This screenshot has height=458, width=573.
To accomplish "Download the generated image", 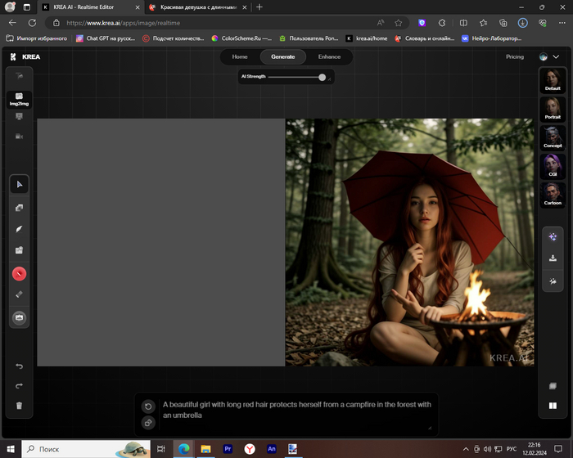I will pos(553,258).
